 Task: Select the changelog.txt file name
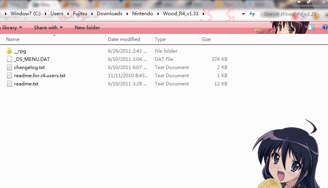tap(29, 67)
